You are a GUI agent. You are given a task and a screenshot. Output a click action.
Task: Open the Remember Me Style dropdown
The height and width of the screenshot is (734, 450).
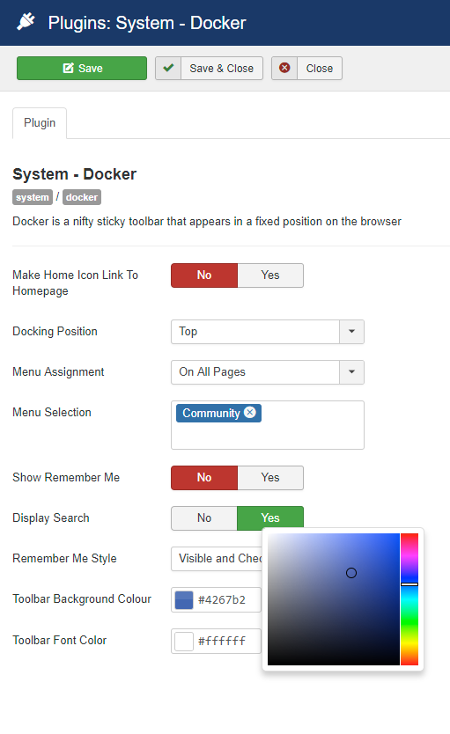tap(217, 559)
